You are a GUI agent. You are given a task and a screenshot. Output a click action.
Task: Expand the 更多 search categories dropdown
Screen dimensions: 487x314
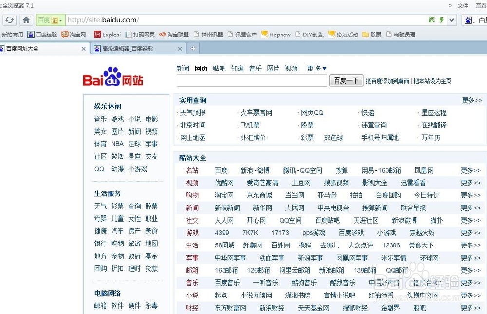[x=317, y=69]
